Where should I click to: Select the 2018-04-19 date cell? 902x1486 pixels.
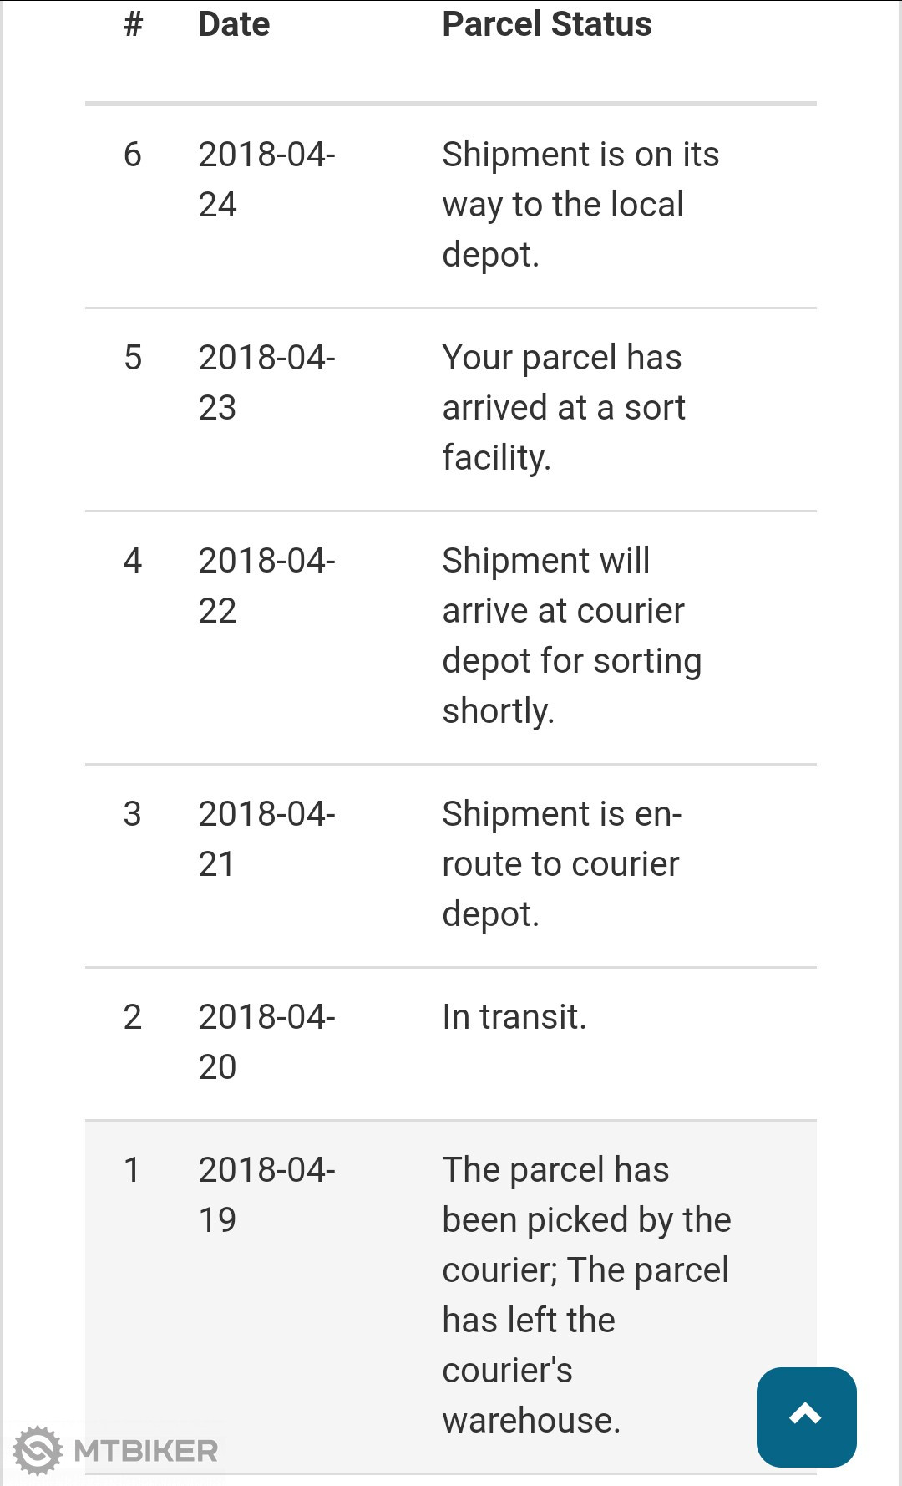[266, 1194]
